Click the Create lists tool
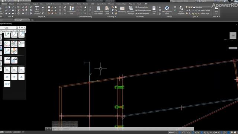Screen dimensions: 238x134 coord(154,10)
